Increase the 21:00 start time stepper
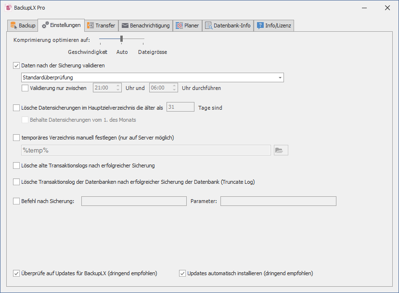The height and width of the screenshot is (293, 399). (x=118, y=86)
